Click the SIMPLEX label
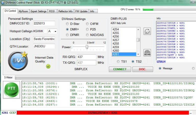 [81, 69]
